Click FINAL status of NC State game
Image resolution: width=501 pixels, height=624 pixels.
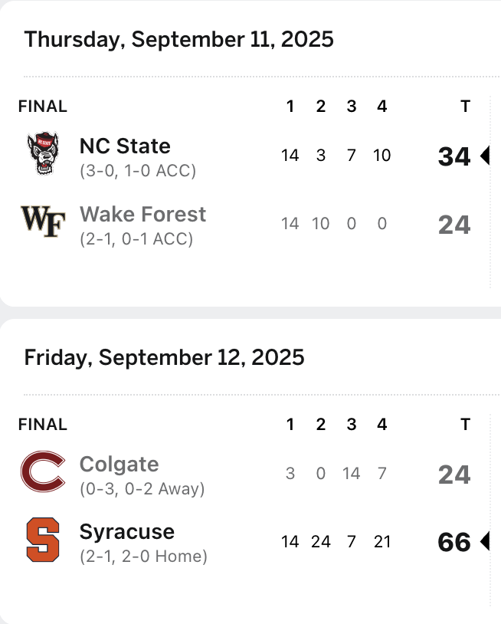coord(42,107)
